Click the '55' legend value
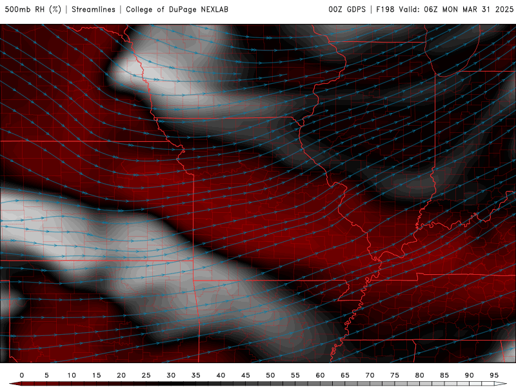516x387 pixels. 295,375
